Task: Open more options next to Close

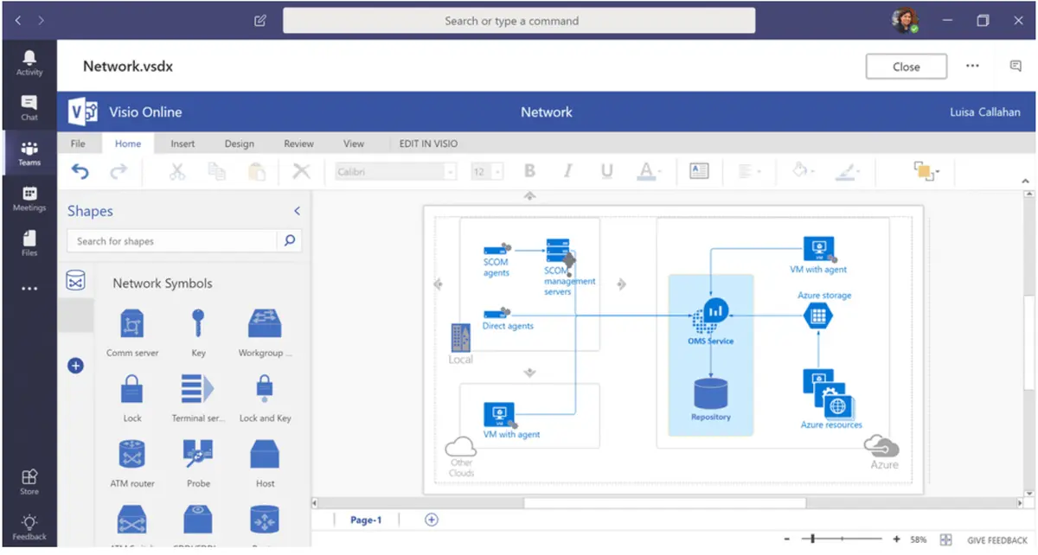Action: pos(972,66)
